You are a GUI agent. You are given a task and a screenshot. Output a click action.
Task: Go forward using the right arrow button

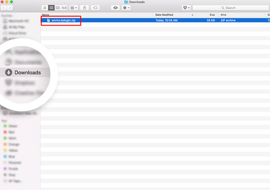[10, 8]
